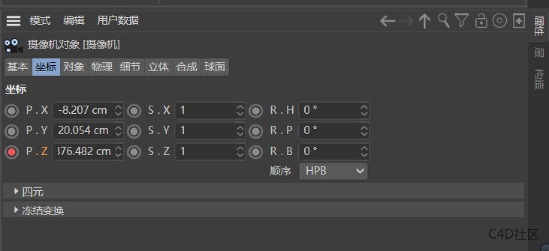
Task: Open the 顺序 HPB dropdown
Action: [333, 172]
